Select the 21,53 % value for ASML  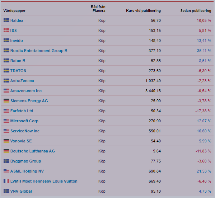pos(204,171)
